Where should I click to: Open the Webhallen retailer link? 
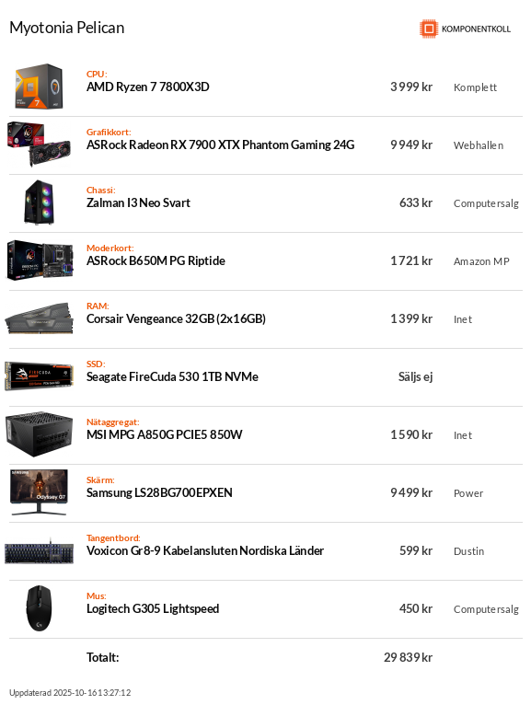pyautogui.click(x=479, y=145)
